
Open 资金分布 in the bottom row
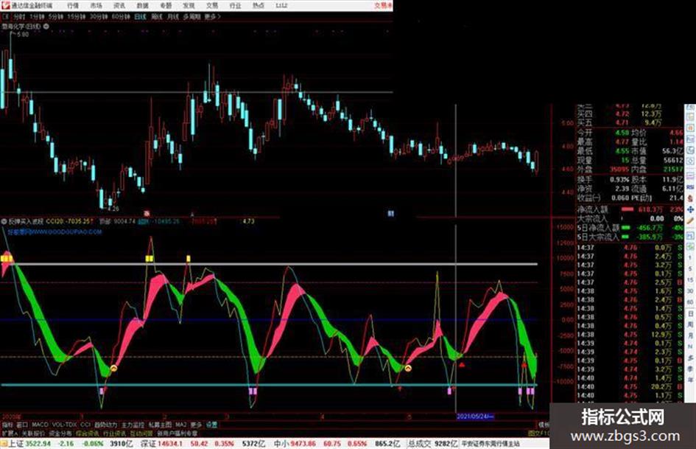(x=60, y=433)
